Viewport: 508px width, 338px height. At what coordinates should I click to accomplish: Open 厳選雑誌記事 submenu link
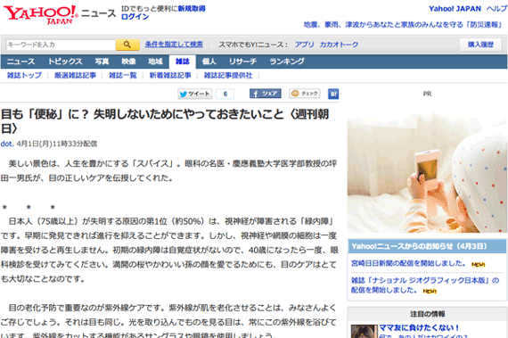tap(75, 76)
